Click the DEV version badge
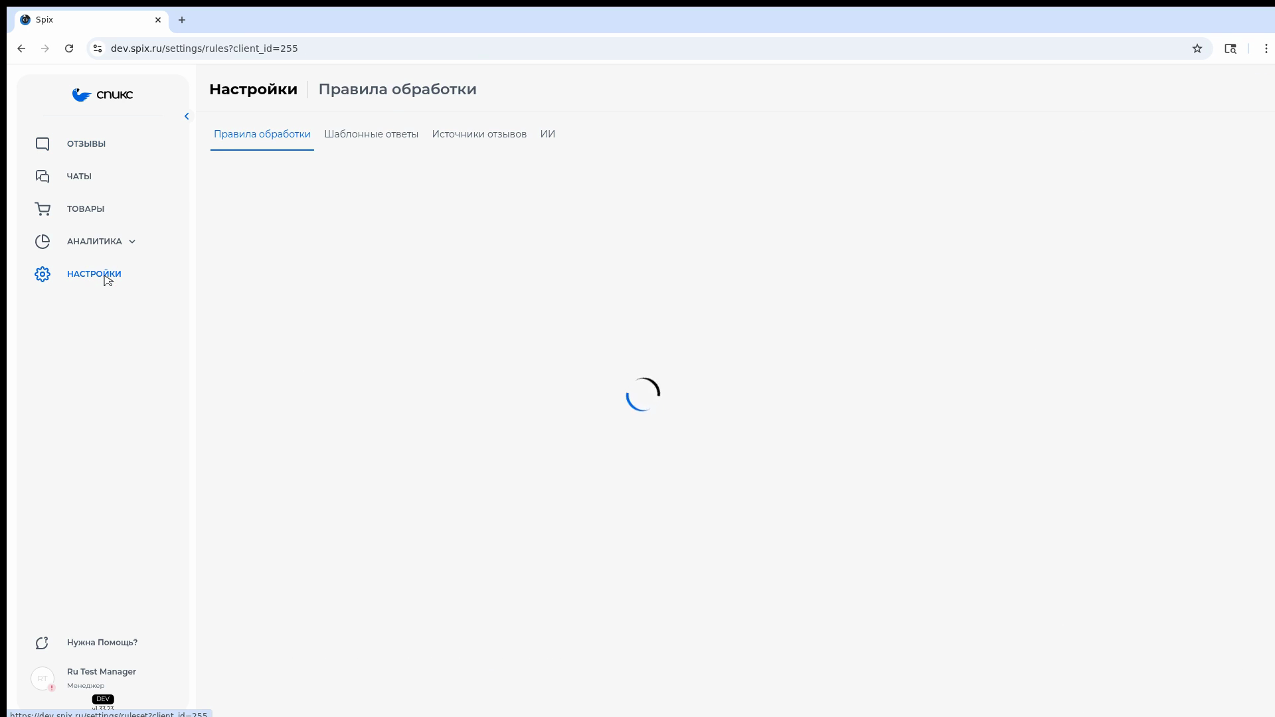 (103, 699)
